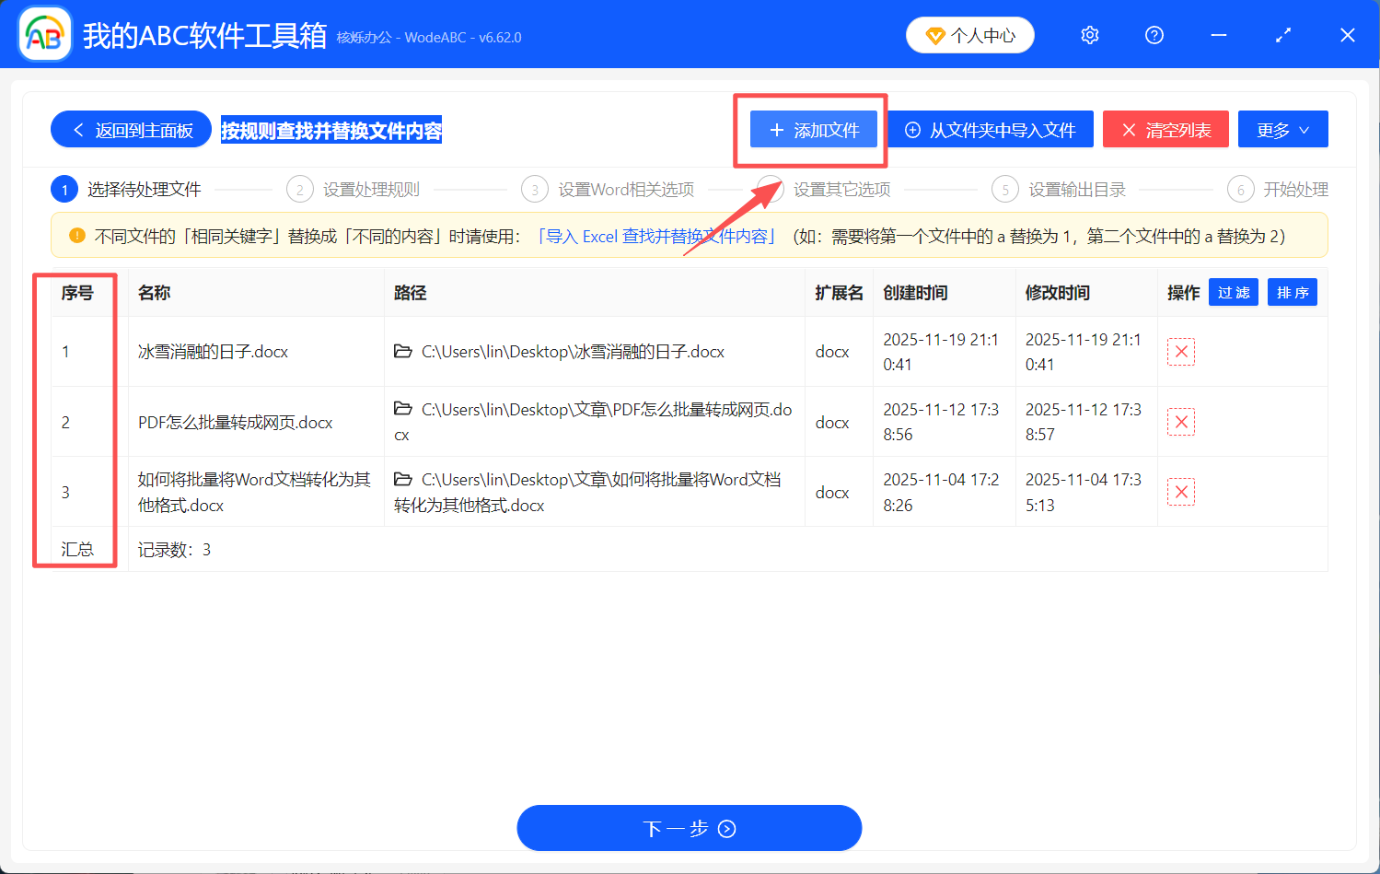This screenshot has height=874, width=1380.
Task: Open the 导入 Excel 查找并替换文件内容 link
Action: pyautogui.click(x=656, y=236)
